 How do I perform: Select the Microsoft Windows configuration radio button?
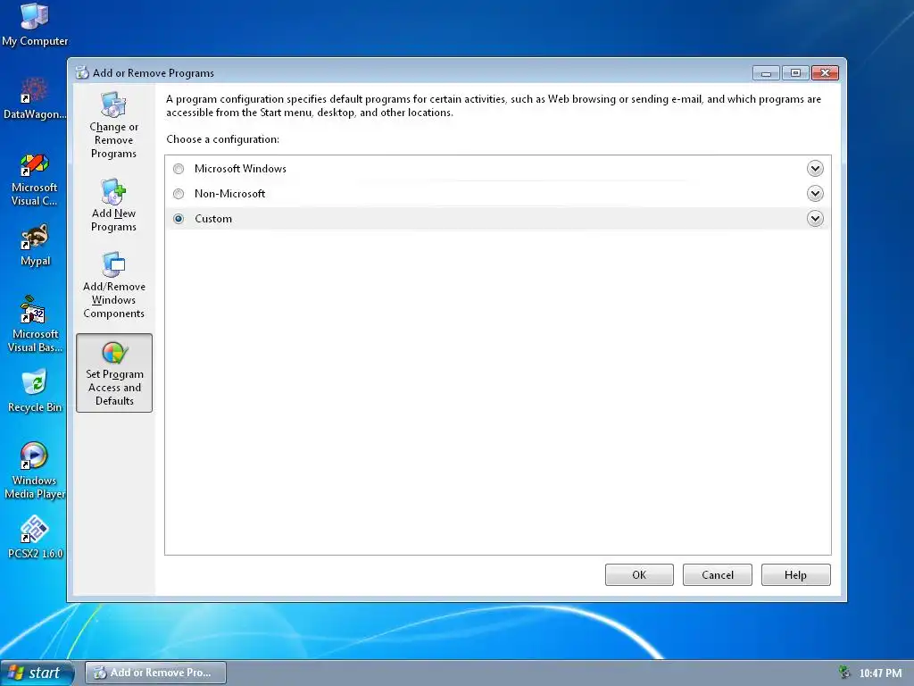pyautogui.click(x=179, y=169)
